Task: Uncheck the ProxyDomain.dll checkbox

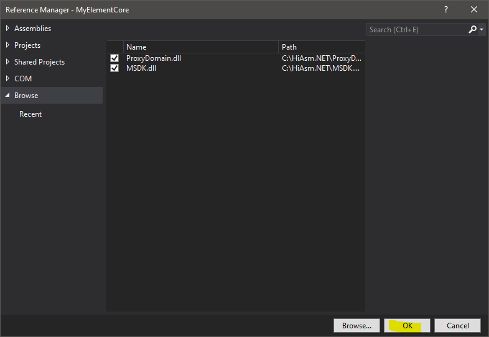Action: point(114,58)
